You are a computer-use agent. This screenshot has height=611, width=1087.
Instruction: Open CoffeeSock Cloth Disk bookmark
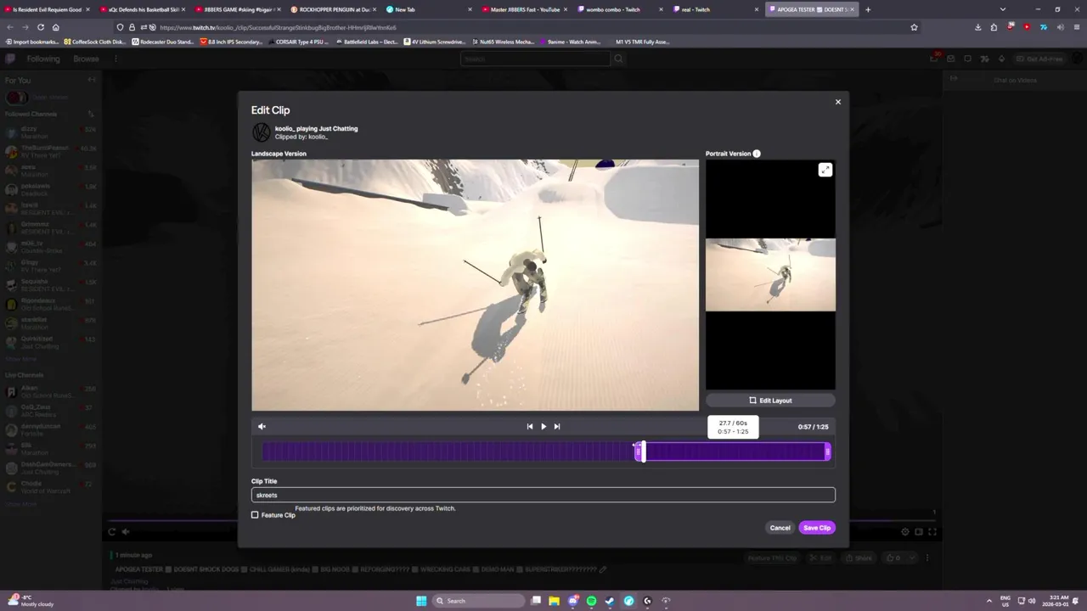[x=94, y=42]
